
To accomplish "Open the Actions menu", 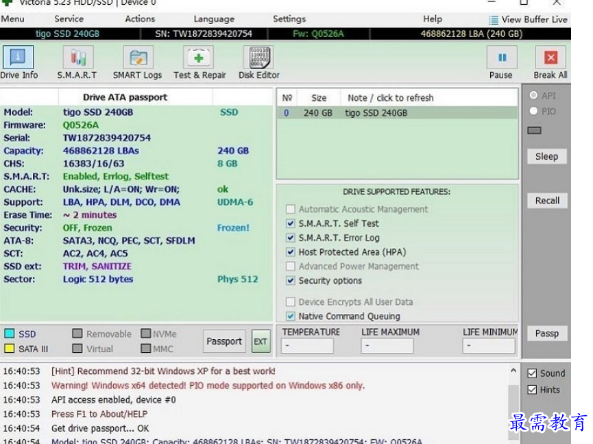I will coord(140,19).
